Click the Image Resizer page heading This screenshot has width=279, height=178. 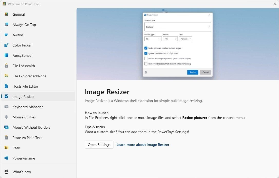click(x=107, y=92)
